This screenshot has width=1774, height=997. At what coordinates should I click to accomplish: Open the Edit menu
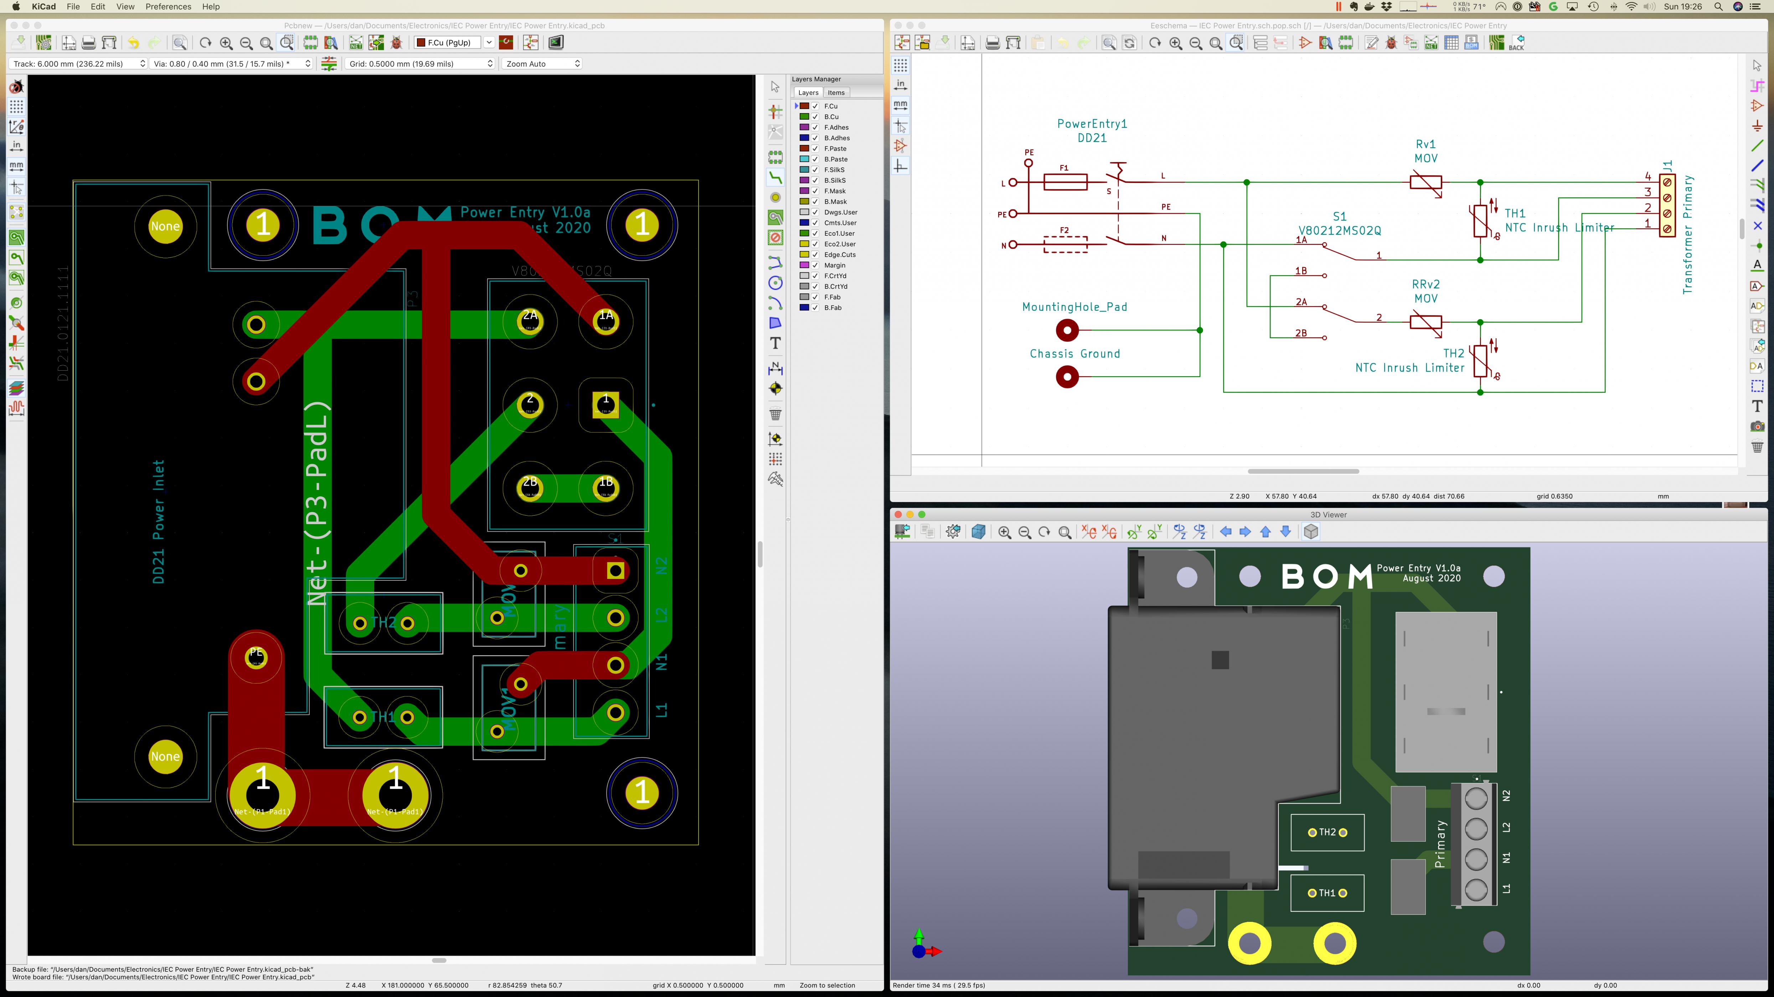point(98,6)
